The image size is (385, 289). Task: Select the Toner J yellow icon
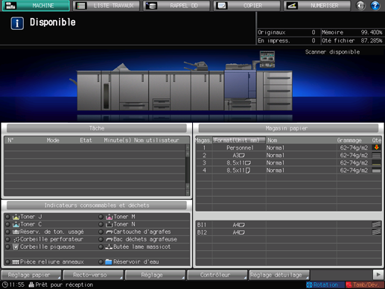tap(16, 217)
